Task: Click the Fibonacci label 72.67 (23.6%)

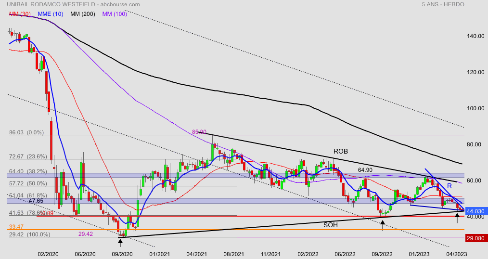Action: 28,156
